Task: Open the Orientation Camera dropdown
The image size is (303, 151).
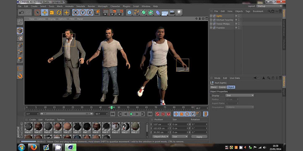Action: (x=240, y=107)
